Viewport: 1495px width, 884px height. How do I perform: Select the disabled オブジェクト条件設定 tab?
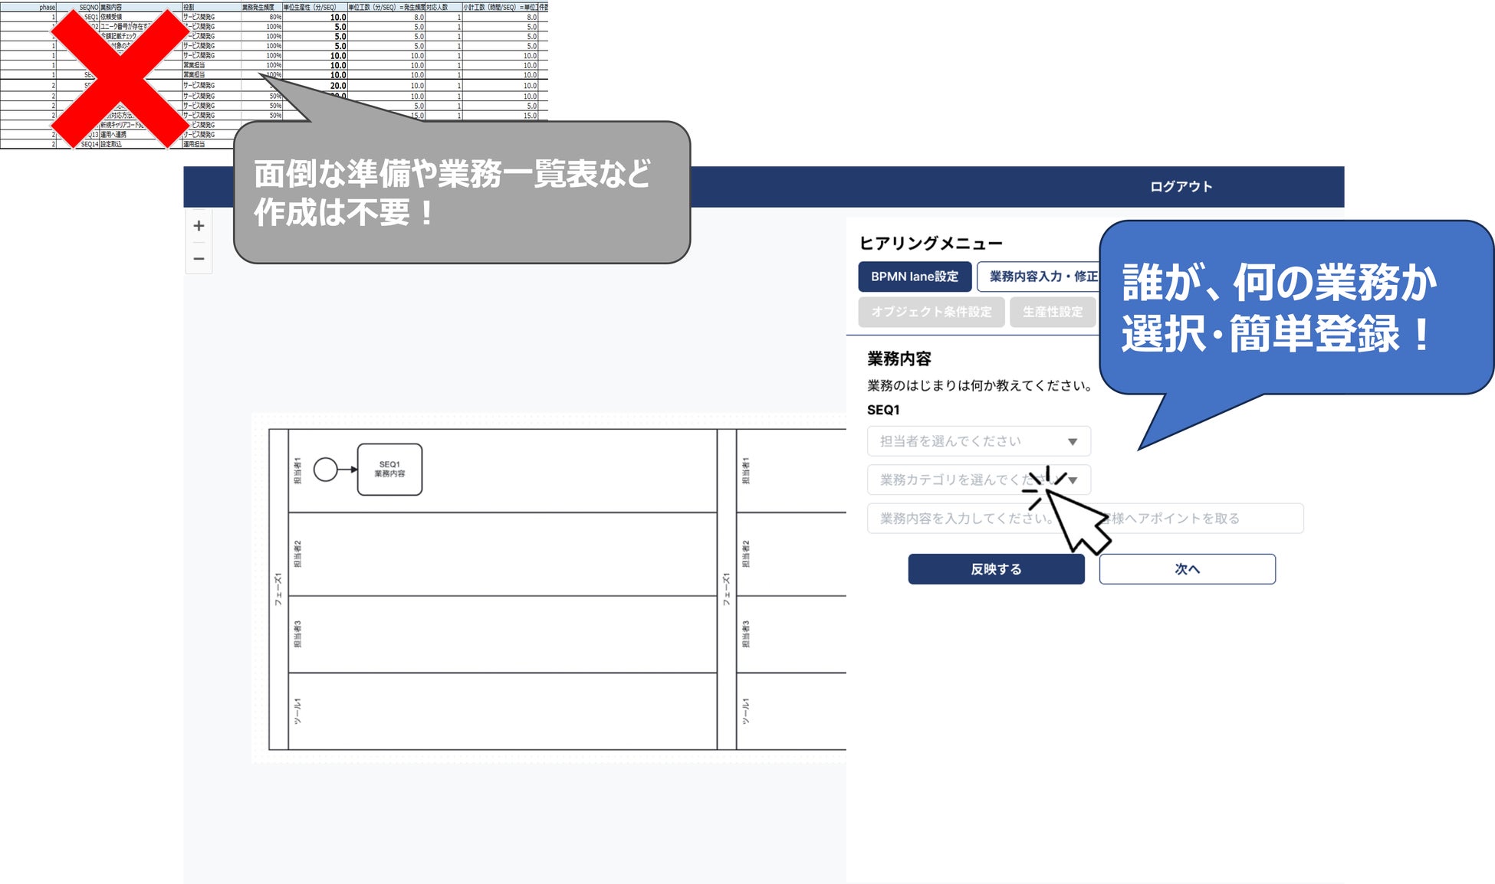931,312
